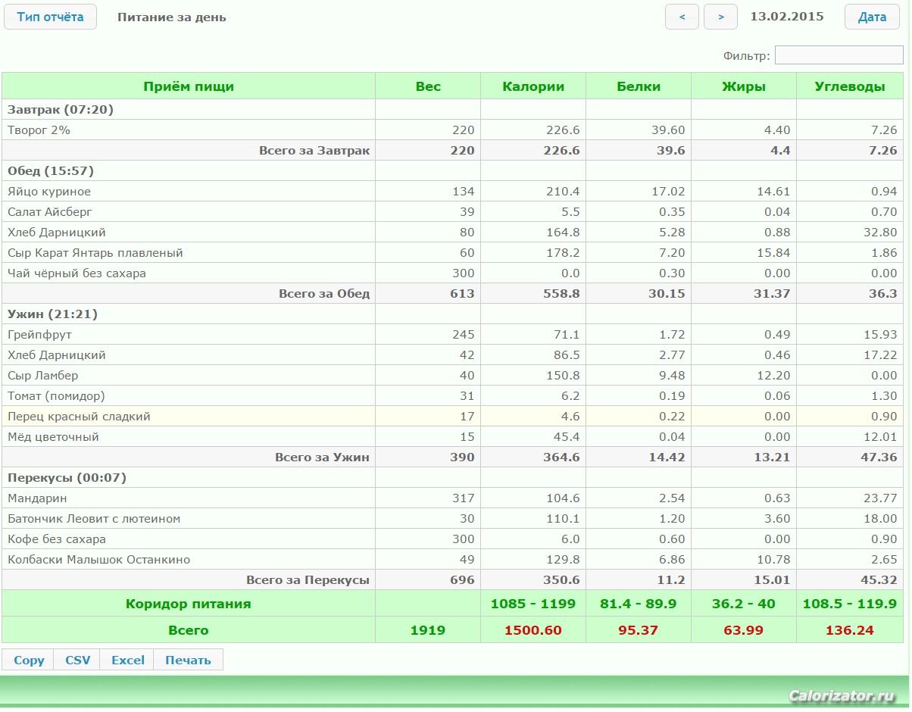Select the Творог 2% row
Image resolution: width=912 pixels, height=712 pixels.
point(39,130)
